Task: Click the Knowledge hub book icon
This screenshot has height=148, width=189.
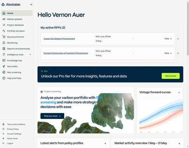Action: click(4, 61)
